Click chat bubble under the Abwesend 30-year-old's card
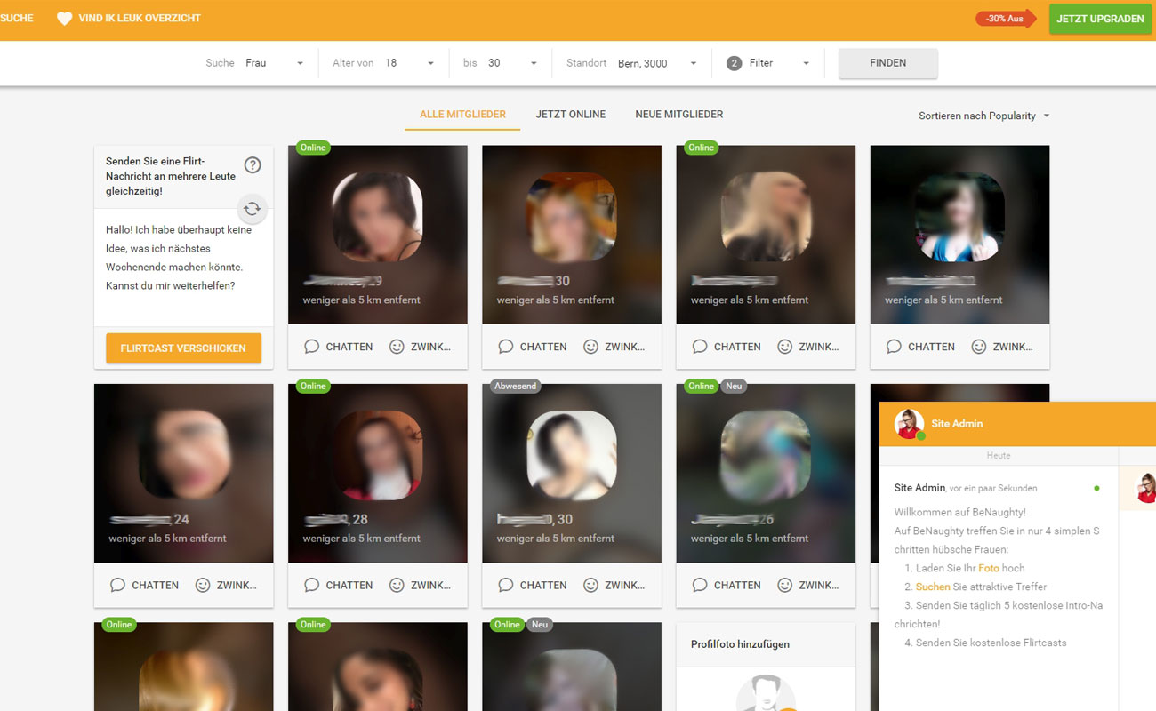1156x711 pixels. tap(505, 585)
